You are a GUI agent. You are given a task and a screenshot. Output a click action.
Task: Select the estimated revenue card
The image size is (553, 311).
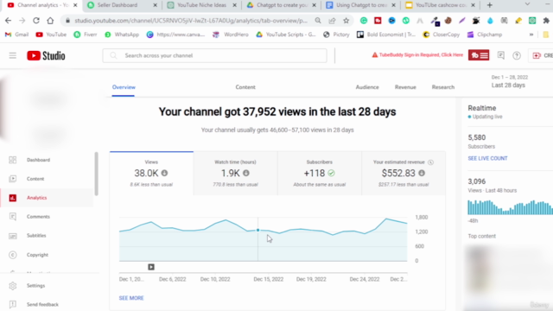[x=404, y=173]
